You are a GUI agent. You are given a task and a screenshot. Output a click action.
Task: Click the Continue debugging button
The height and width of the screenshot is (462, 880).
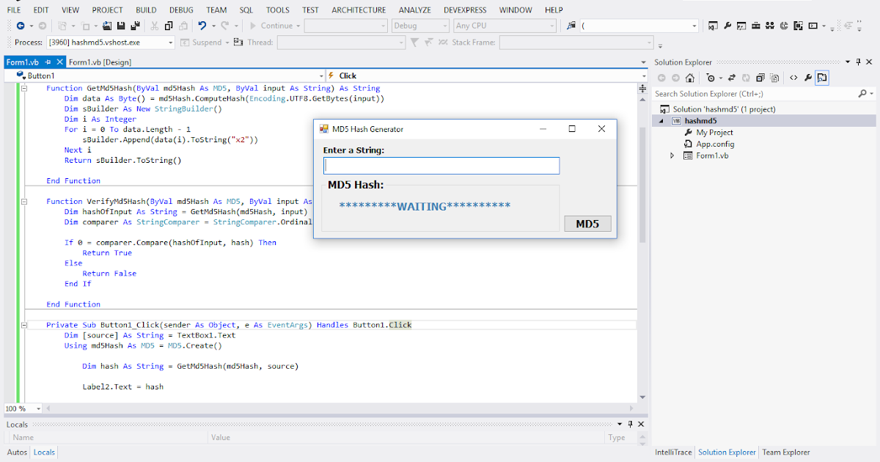coord(271,26)
